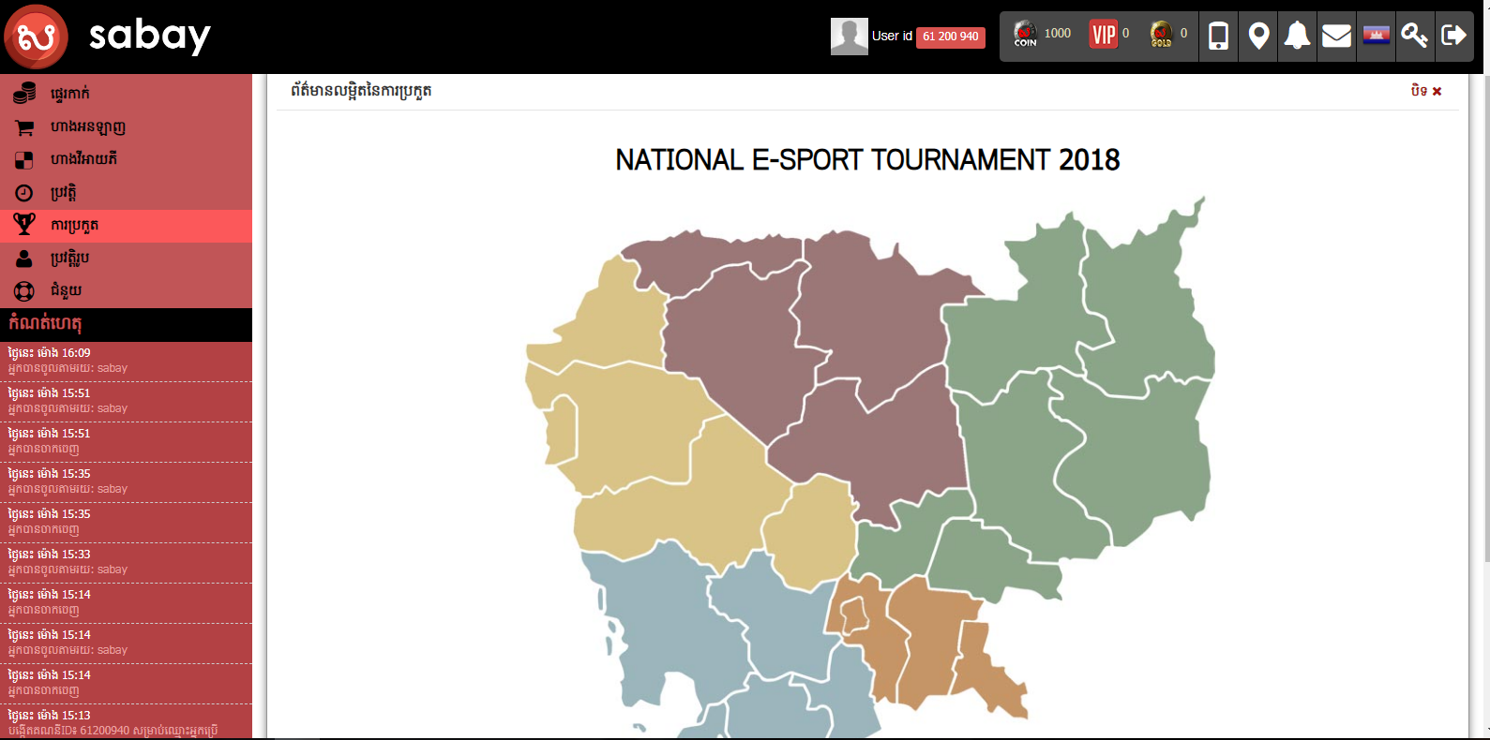The image size is (1490, 740).
Task: Open notifications bell icon
Action: [x=1297, y=37]
